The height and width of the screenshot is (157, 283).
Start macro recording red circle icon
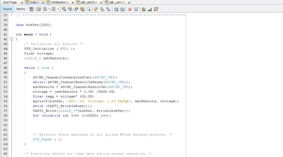click(130, 9)
